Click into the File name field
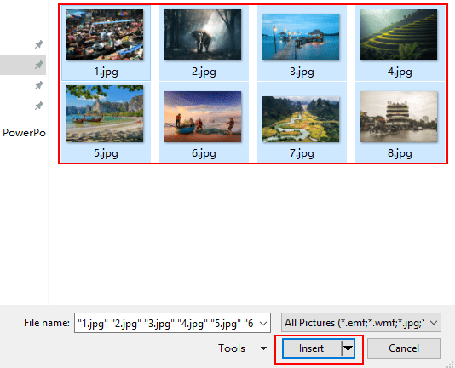The height and width of the screenshot is (368, 455). (x=166, y=323)
